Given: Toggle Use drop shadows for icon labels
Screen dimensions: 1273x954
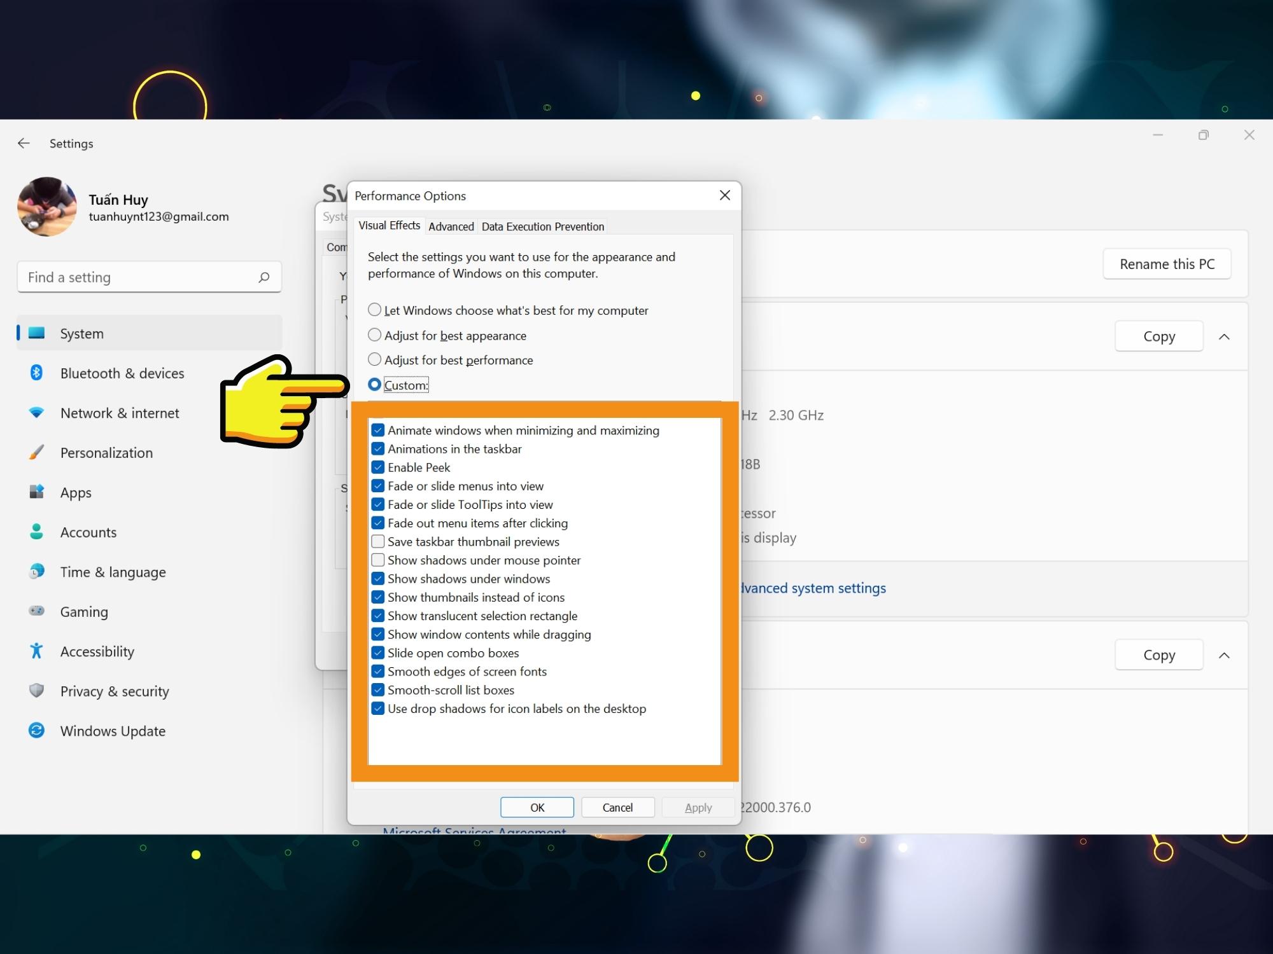Looking at the screenshot, I should [378, 708].
